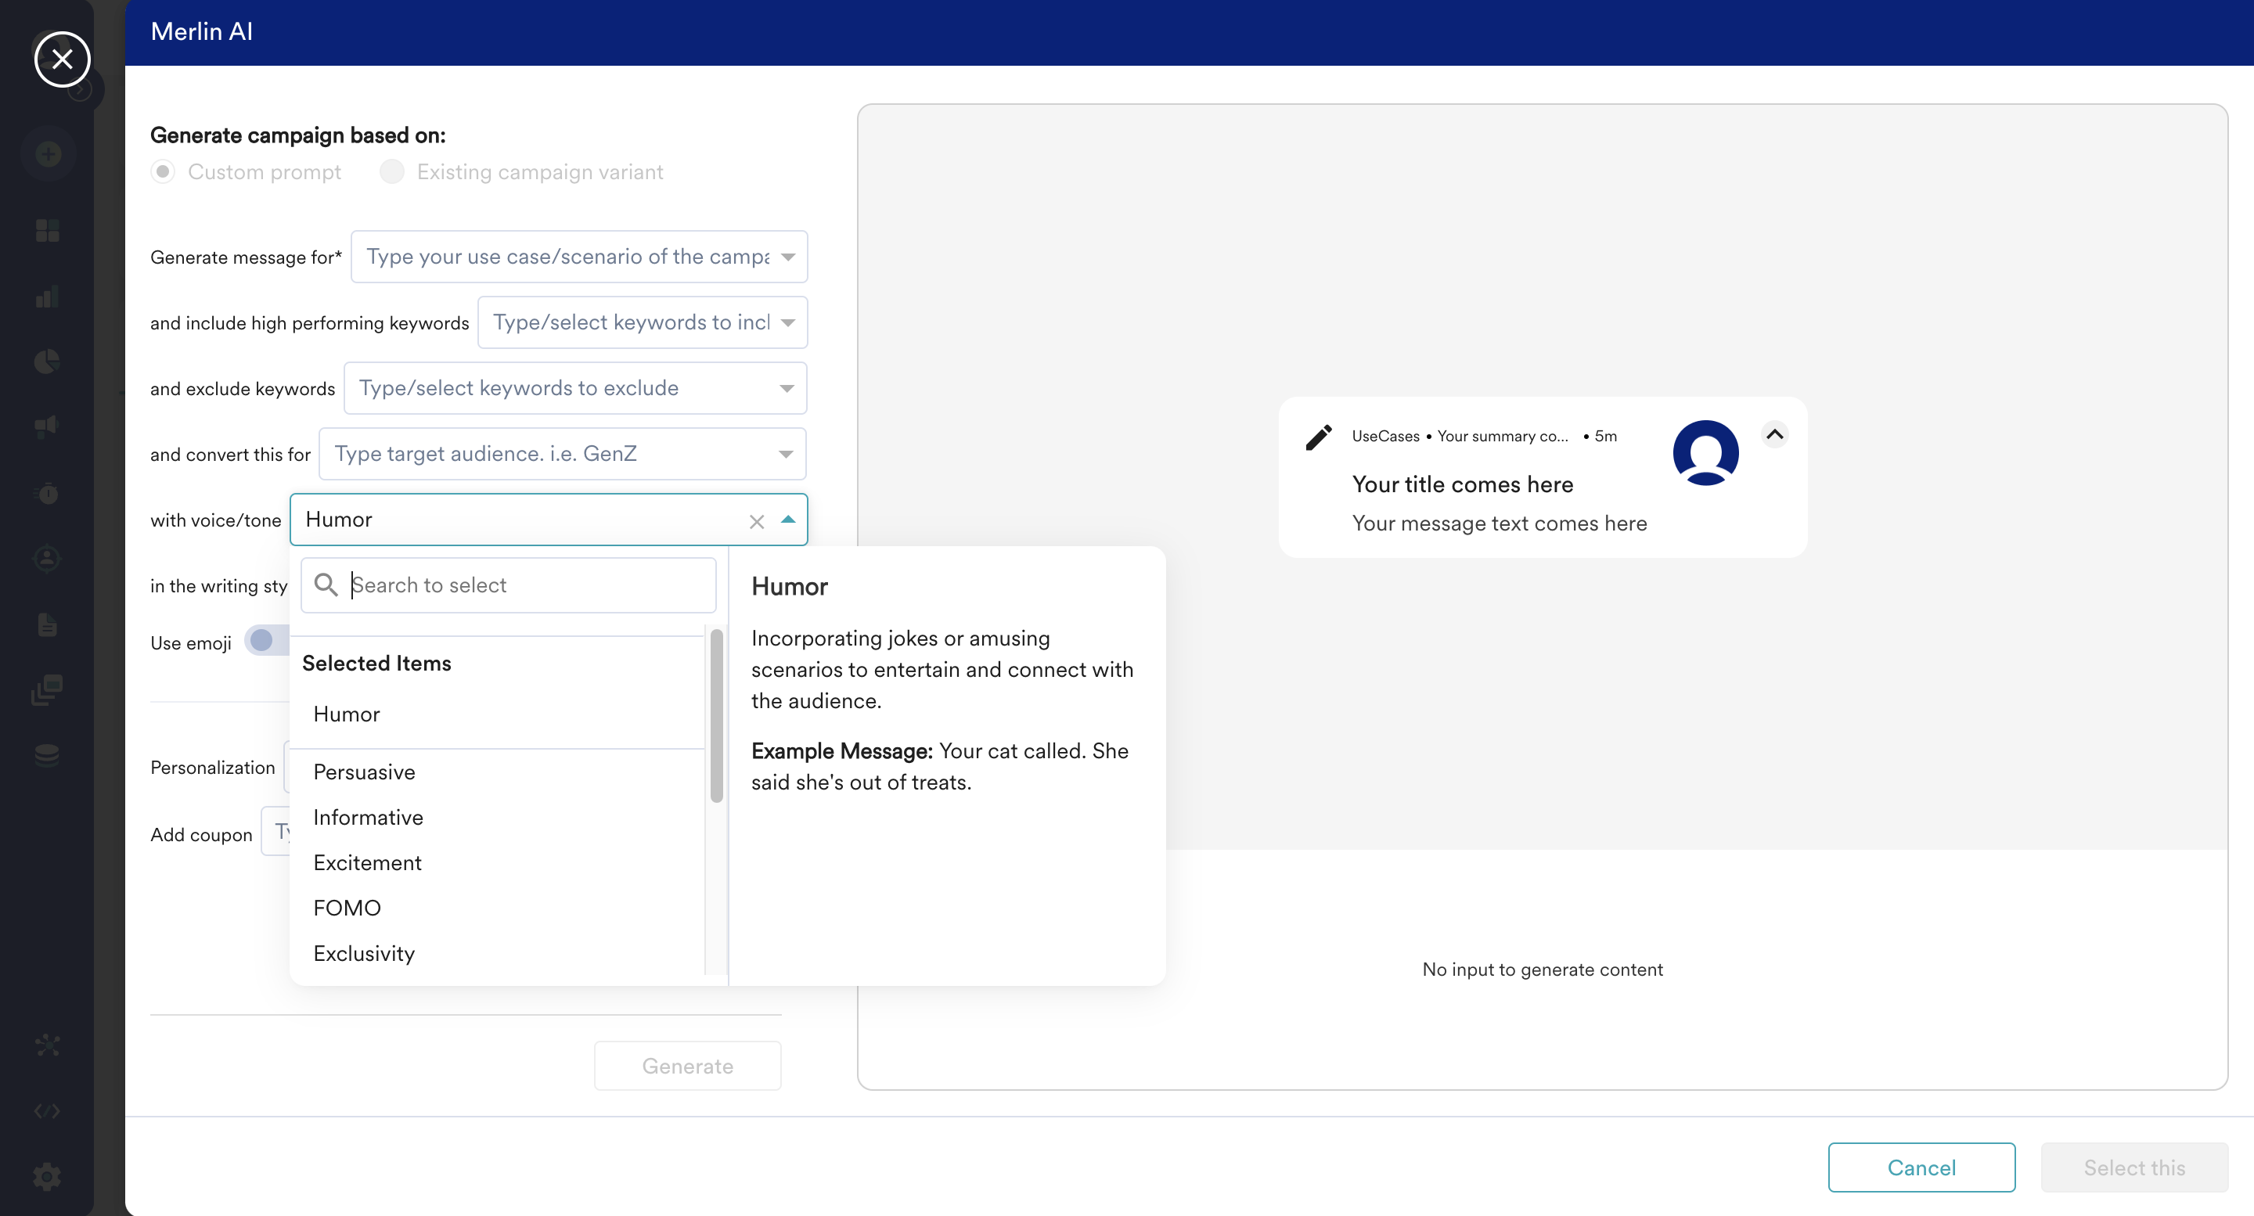Image resolution: width=2254 pixels, height=1216 pixels.
Task: Collapse the notification preview with chevron
Action: coord(1773,435)
